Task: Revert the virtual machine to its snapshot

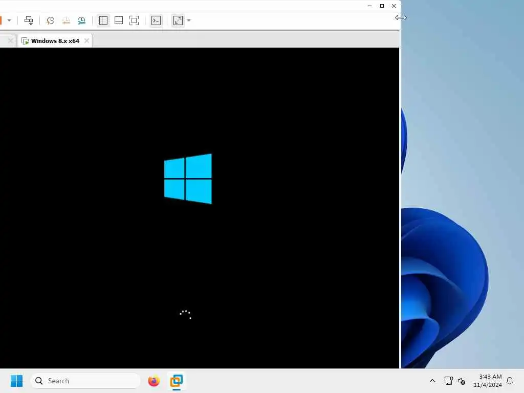Action: 66,20
